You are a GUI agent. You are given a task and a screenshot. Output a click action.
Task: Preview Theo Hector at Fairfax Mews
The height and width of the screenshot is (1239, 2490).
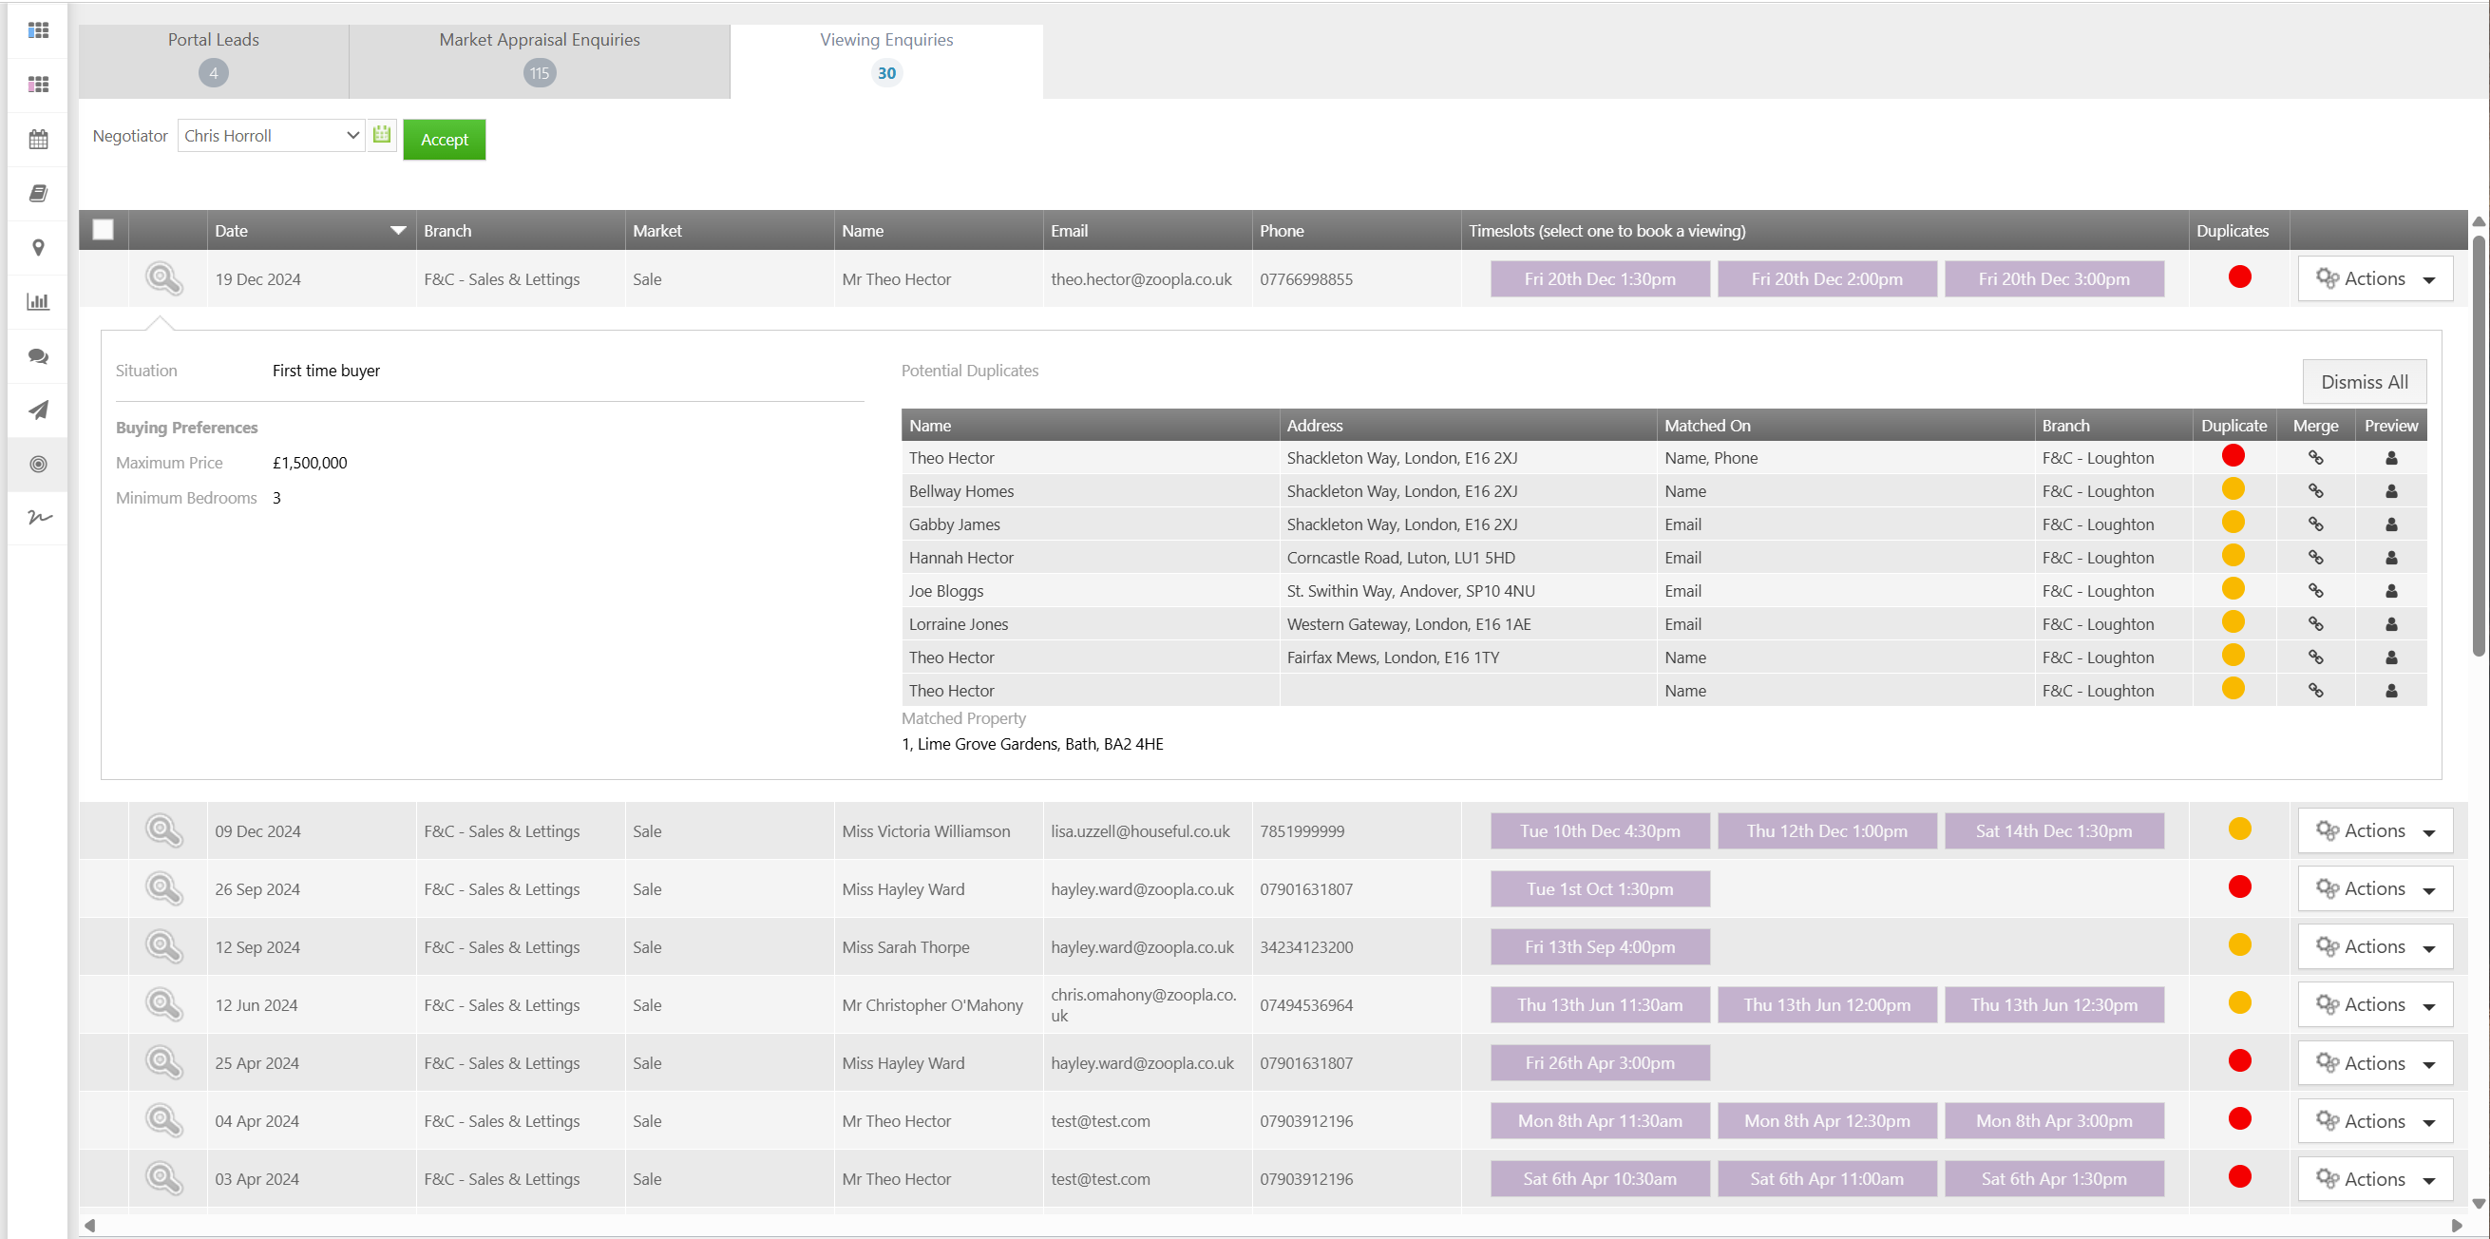coord(2391,658)
